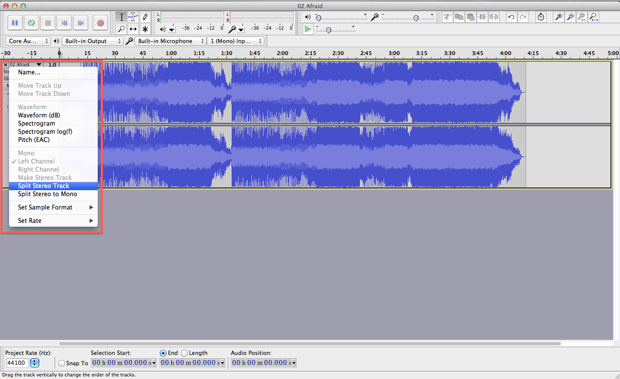Click the horizontal scrollbar below the tracks
Viewport: 620px width, 379px height.
(x=310, y=344)
